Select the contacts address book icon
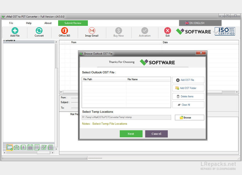This screenshot has height=175, width=242. click(23, 147)
